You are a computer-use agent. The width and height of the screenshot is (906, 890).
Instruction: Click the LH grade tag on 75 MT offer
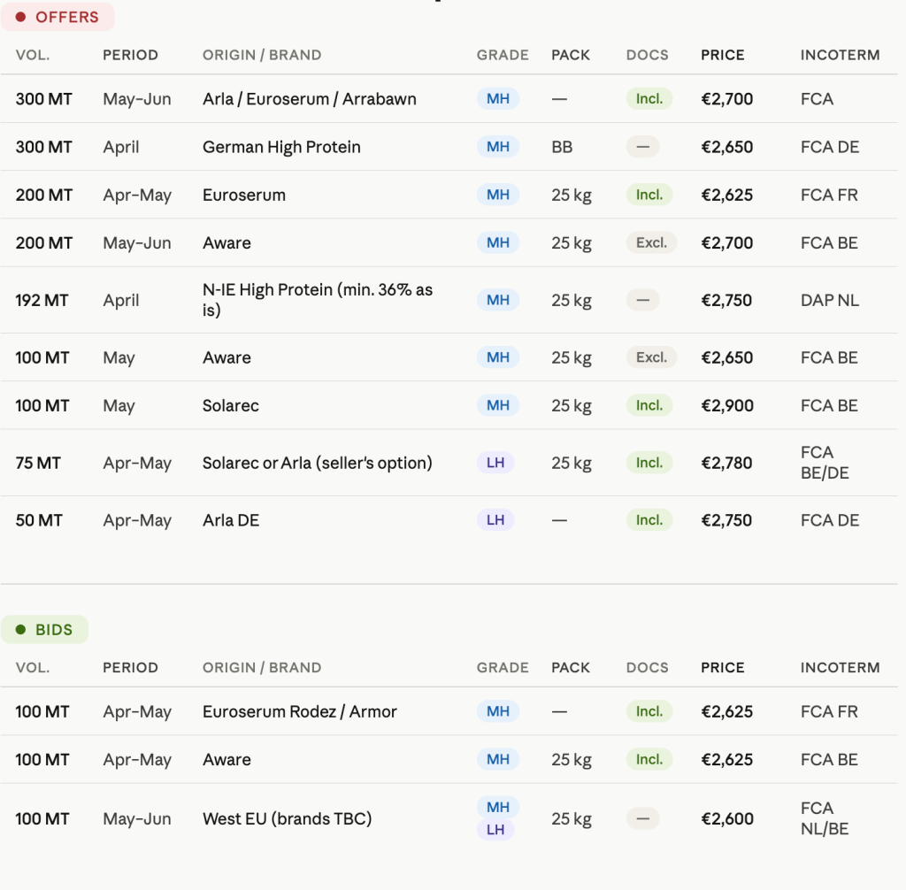click(495, 463)
